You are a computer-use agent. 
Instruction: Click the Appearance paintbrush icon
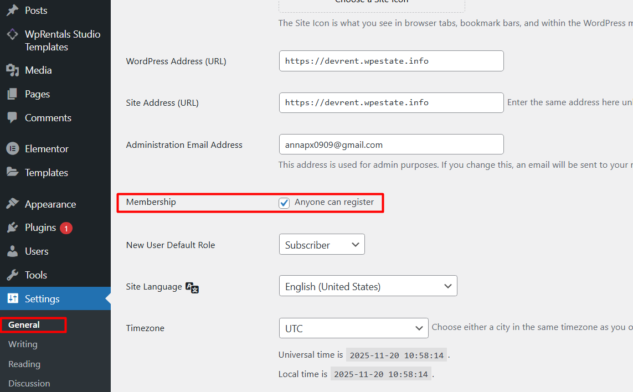(x=12, y=204)
